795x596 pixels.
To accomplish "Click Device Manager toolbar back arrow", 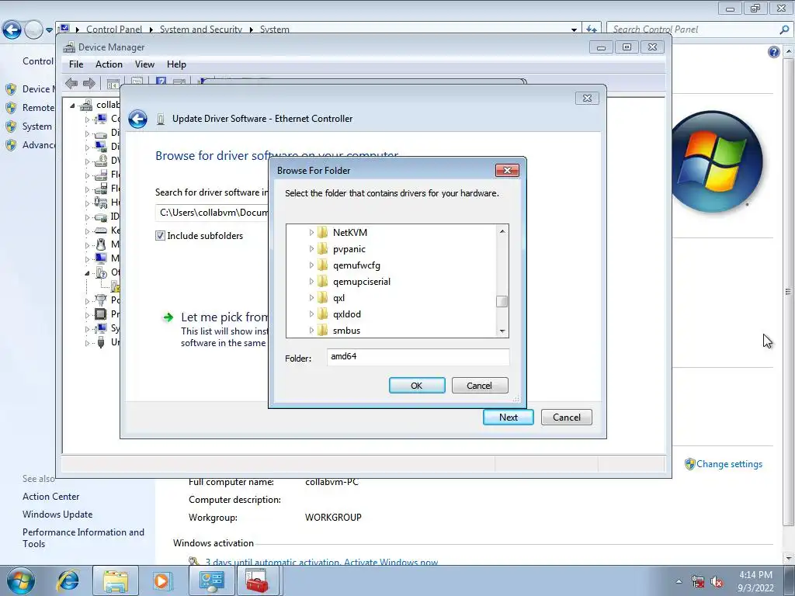I will (71, 83).
